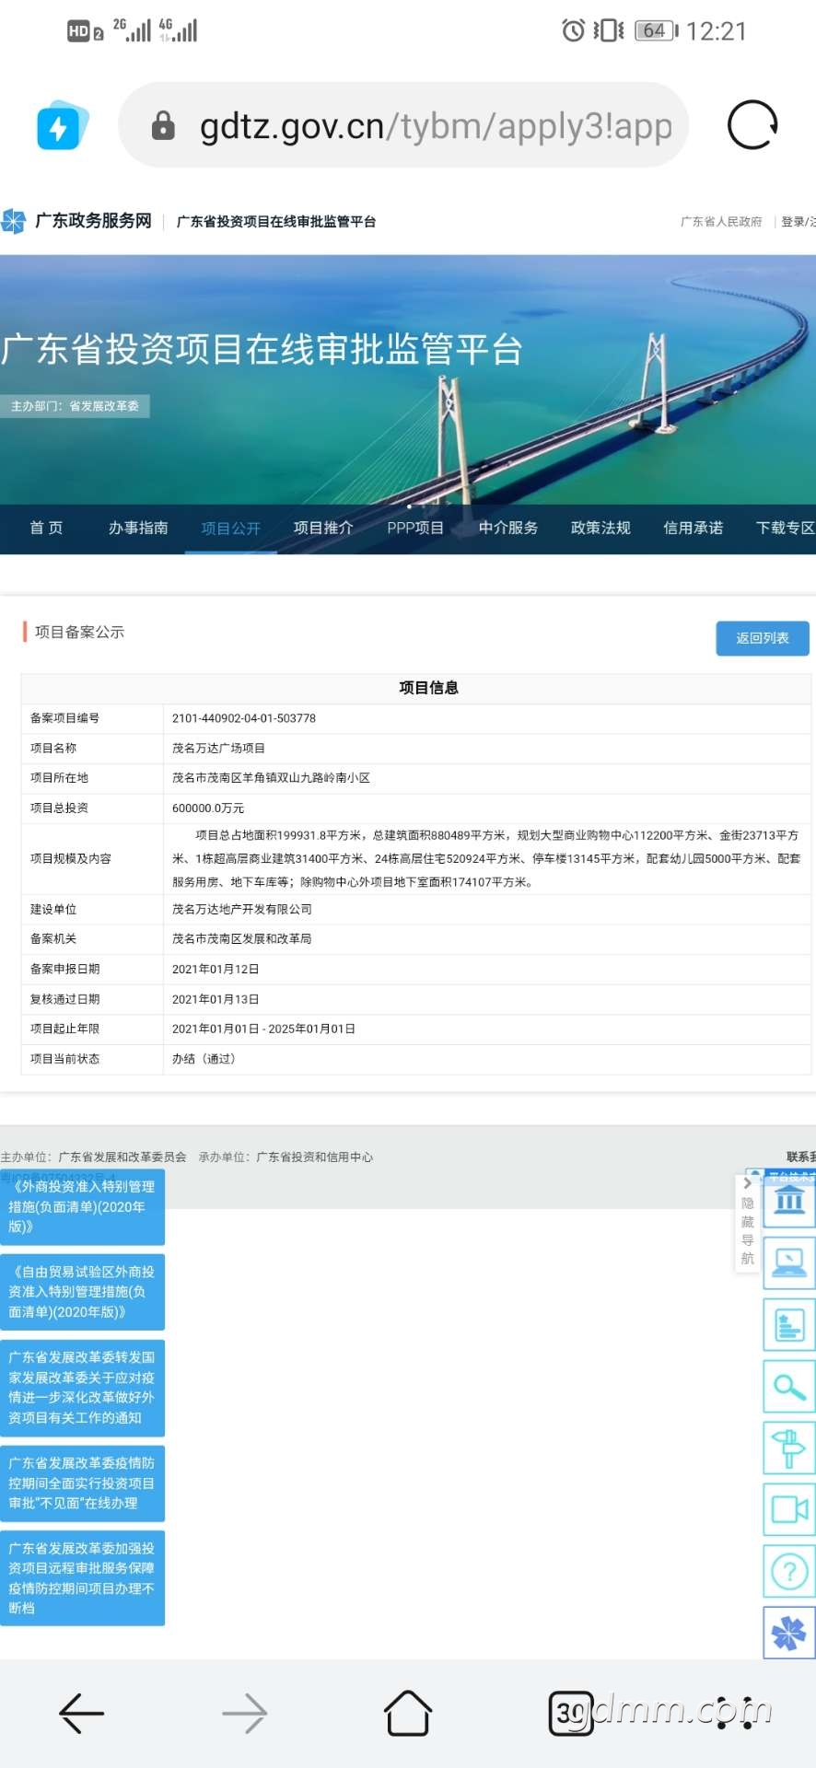Open the 自由贸易试验区 negative list link
The image size is (816, 1768).
point(82,1292)
